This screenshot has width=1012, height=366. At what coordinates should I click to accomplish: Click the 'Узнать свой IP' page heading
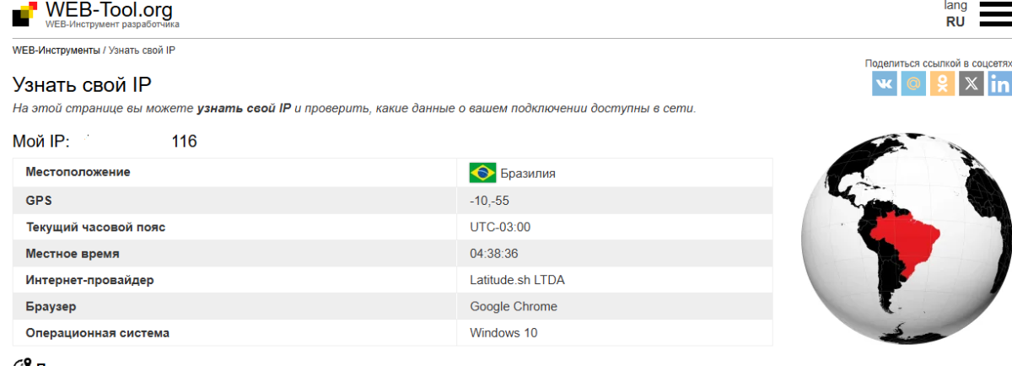point(82,85)
